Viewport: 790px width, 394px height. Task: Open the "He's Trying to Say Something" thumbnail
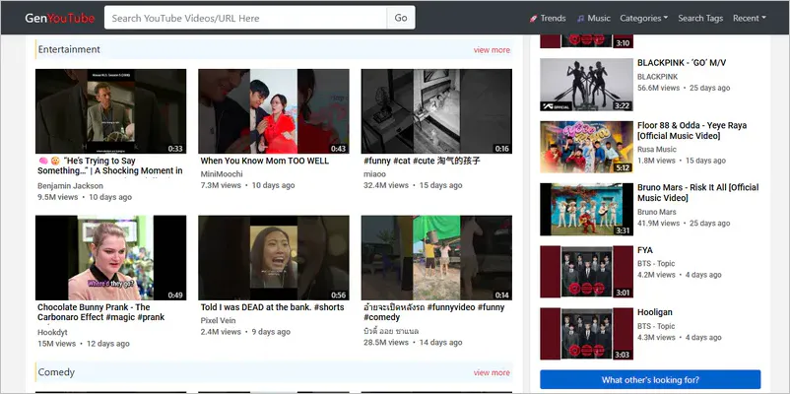click(111, 111)
